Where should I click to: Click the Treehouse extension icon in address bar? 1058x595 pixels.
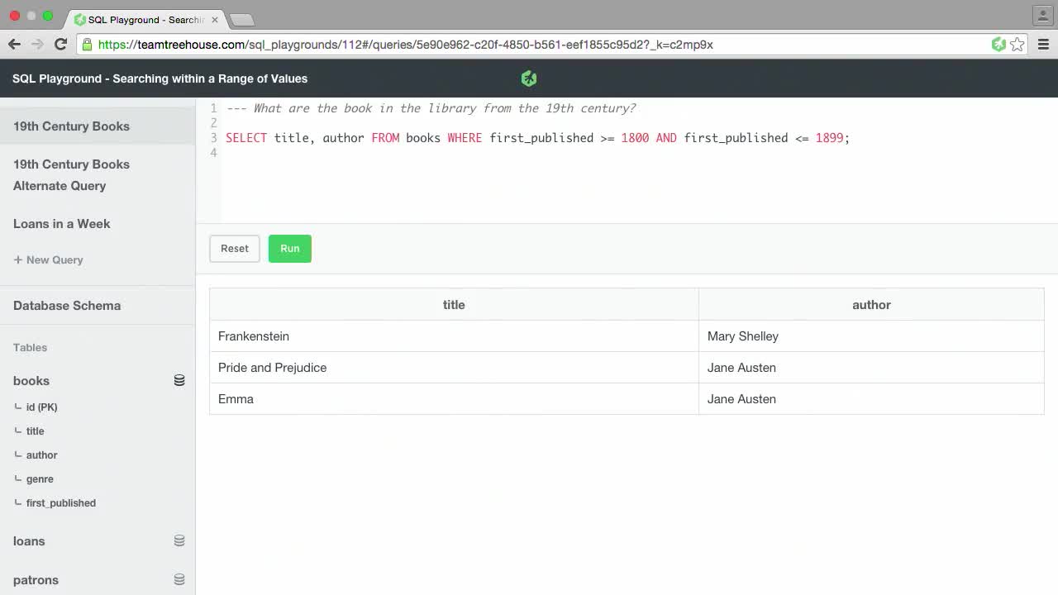pyautogui.click(x=998, y=45)
